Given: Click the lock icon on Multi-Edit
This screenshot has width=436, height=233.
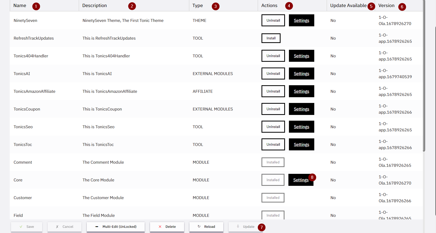Looking at the screenshot, I should point(97,227).
